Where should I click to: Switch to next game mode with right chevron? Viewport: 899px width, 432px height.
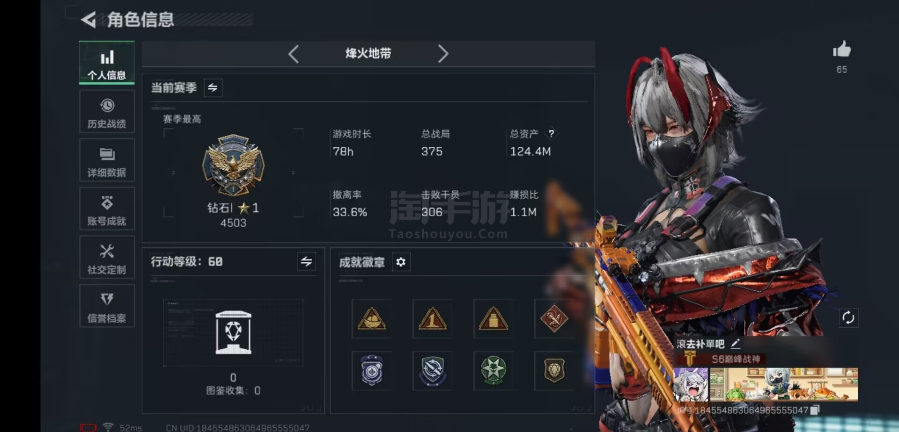pyautogui.click(x=443, y=54)
